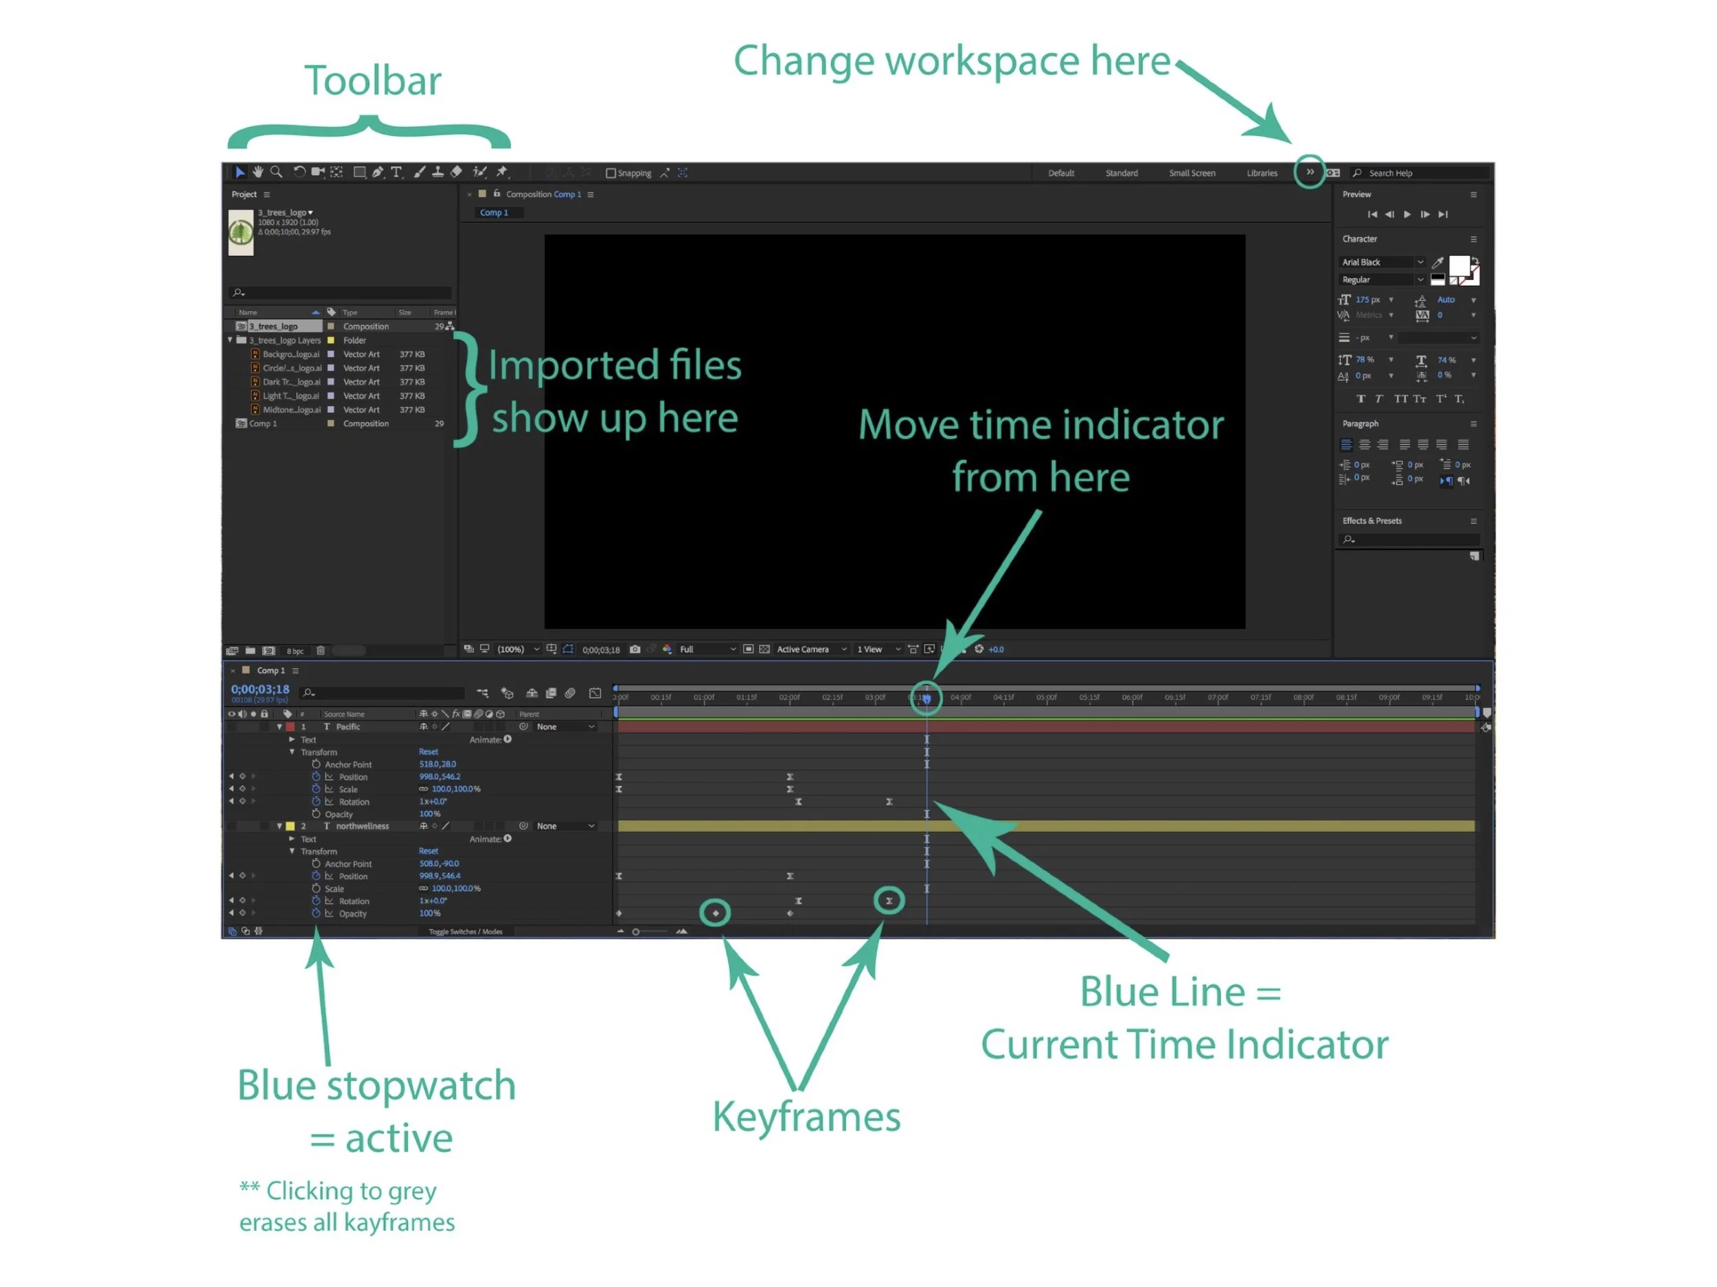This screenshot has height=1287, width=1717.
Task: Open Animate menu for Pacific text
Action: coord(508,739)
